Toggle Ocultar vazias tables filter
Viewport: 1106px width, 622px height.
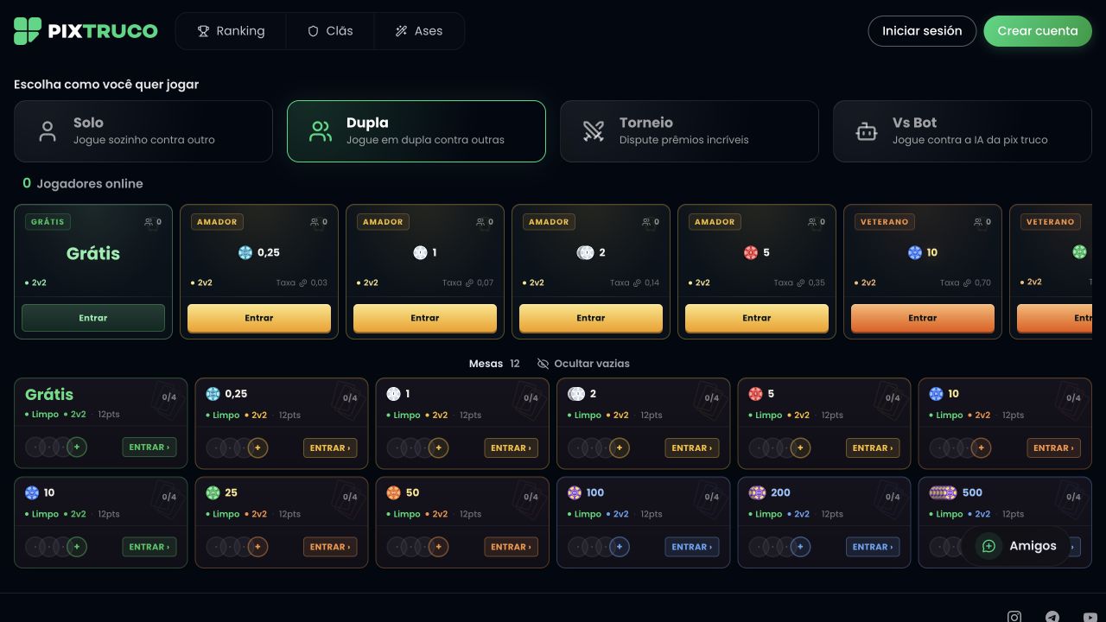coord(583,364)
